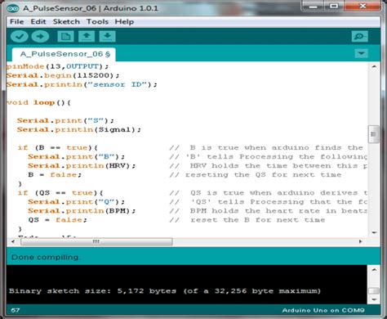Open the File menu

17,21
